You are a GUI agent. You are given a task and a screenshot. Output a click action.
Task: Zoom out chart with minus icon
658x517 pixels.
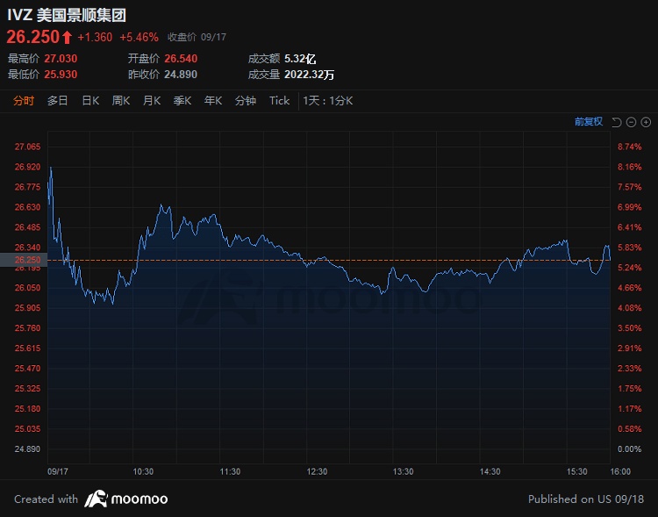click(631, 122)
